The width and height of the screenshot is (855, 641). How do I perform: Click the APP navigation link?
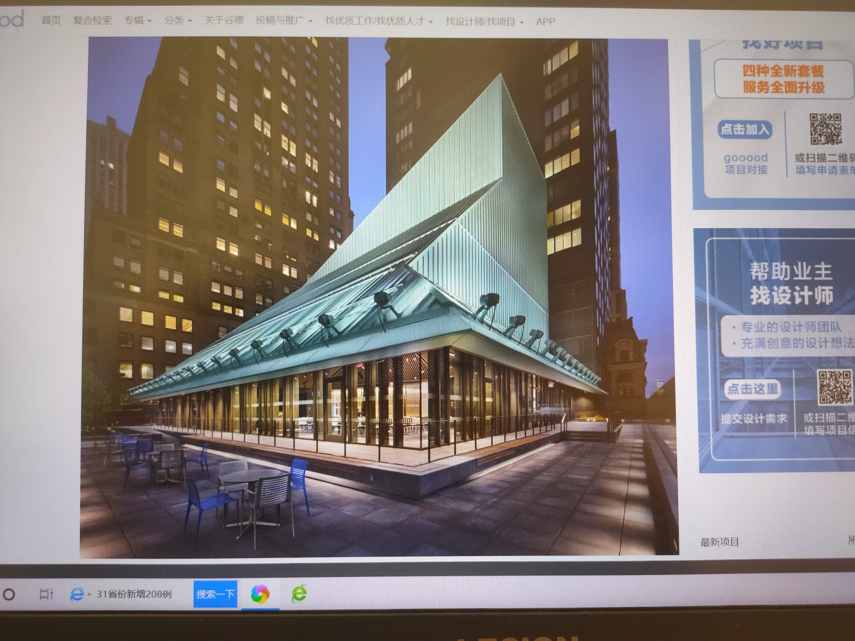(545, 22)
